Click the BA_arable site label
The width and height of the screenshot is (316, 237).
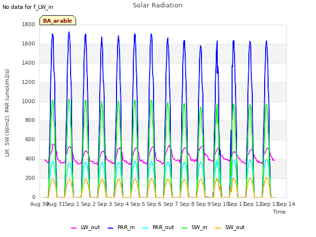click(x=58, y=21)
